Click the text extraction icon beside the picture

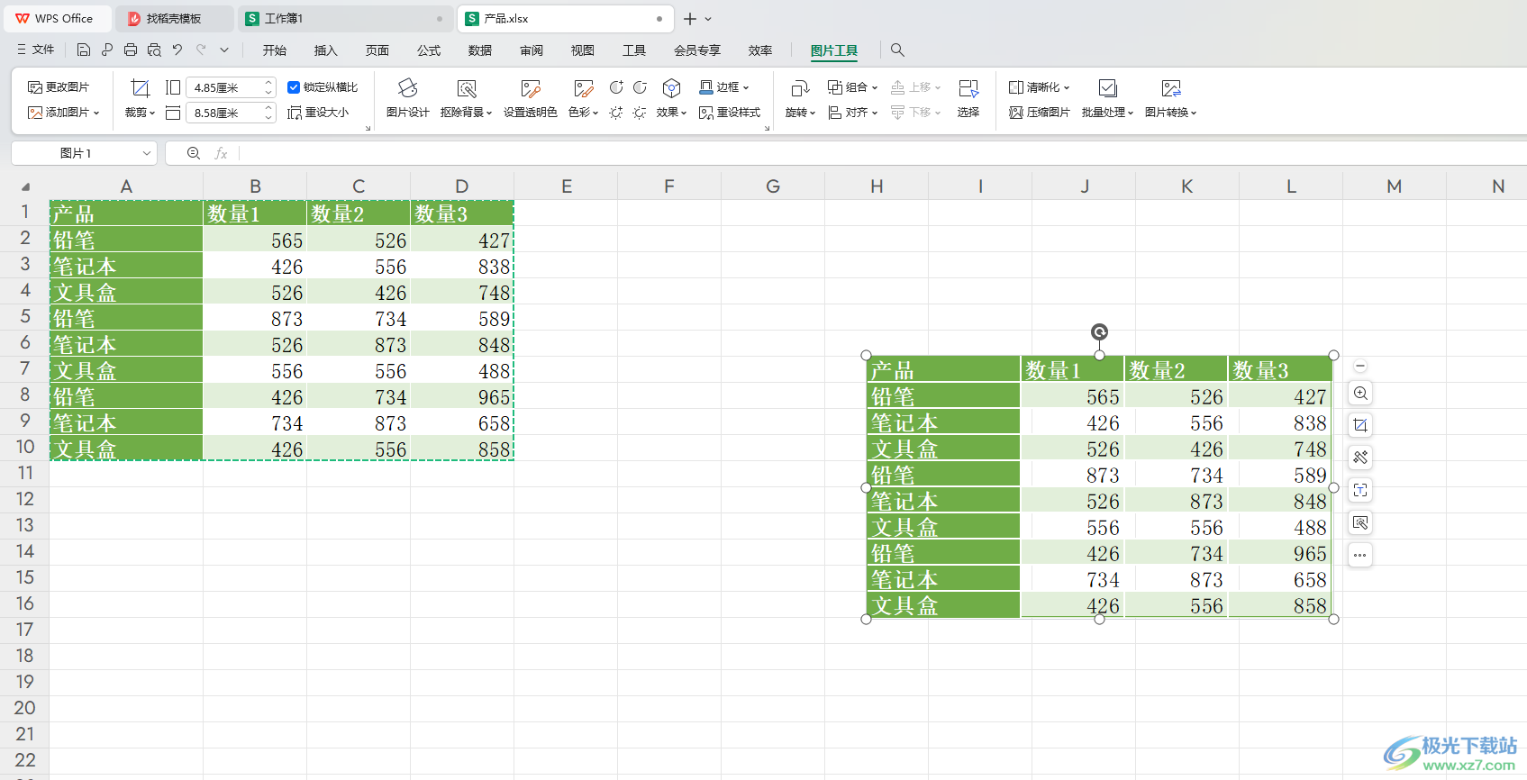click(1360, 490)
